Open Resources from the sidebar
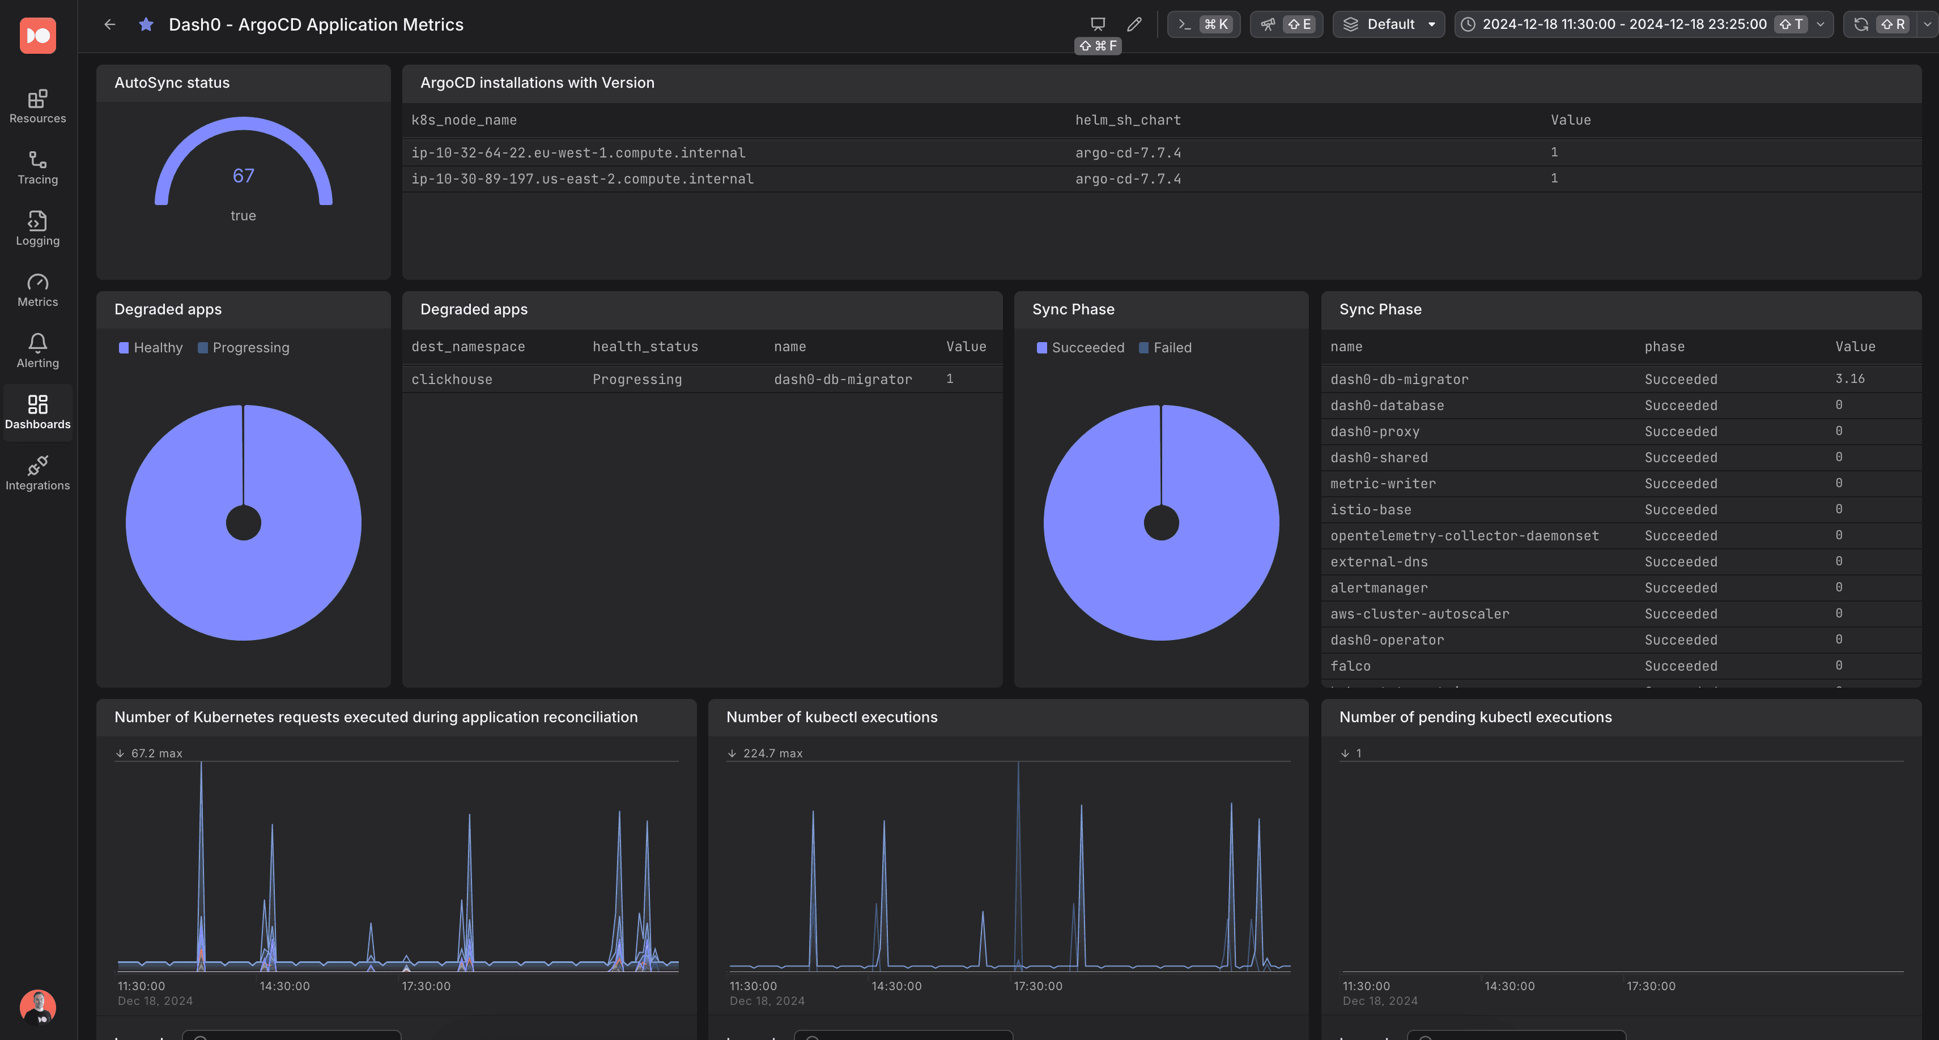Screen dimensions: 1939x1040 click(x=37, y=106)
